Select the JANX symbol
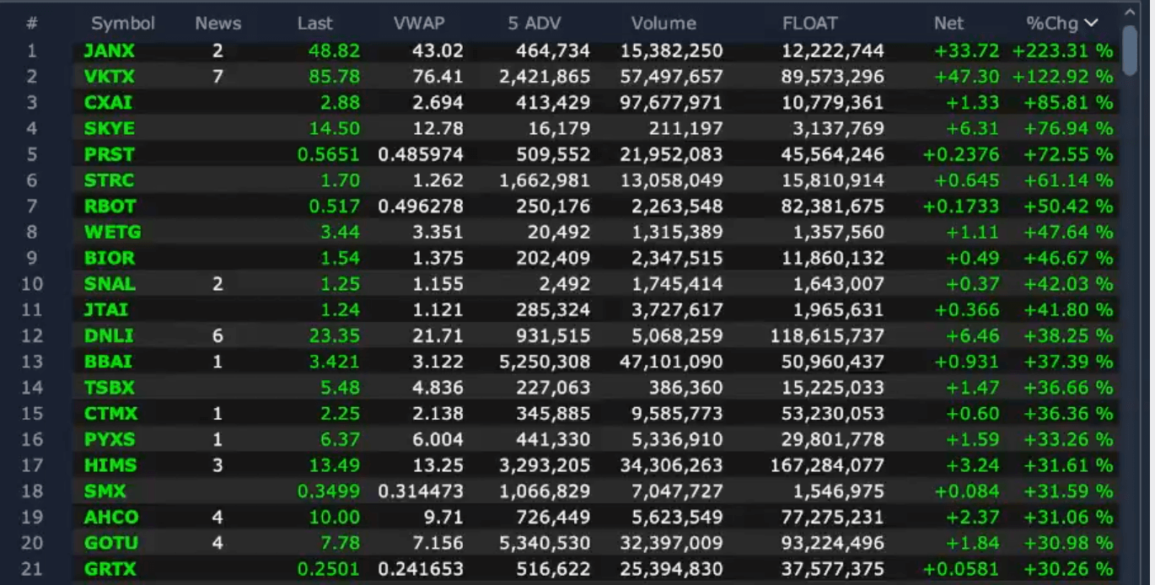Viewport: 1155px width, 585px height. tap(109, 51)
